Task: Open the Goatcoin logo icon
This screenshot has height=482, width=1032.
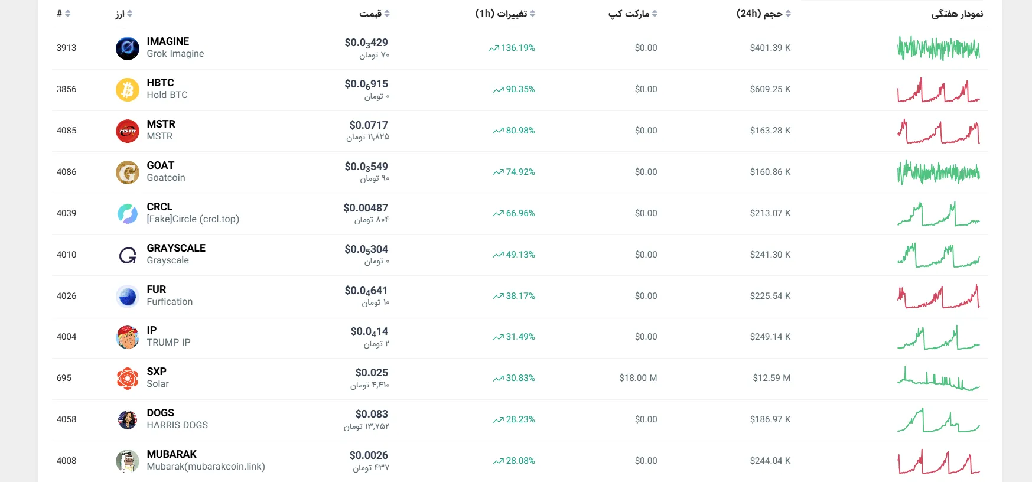Action: pos(127,172)
